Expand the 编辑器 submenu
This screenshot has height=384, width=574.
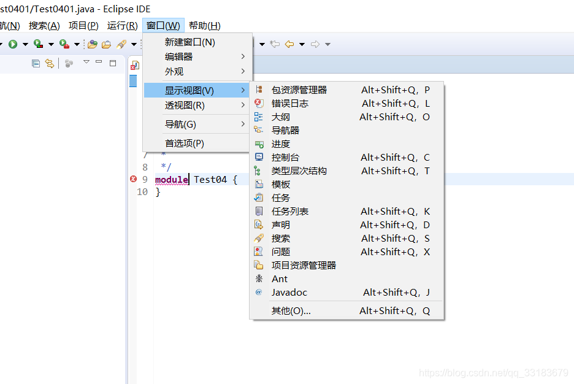click(196, 56)
